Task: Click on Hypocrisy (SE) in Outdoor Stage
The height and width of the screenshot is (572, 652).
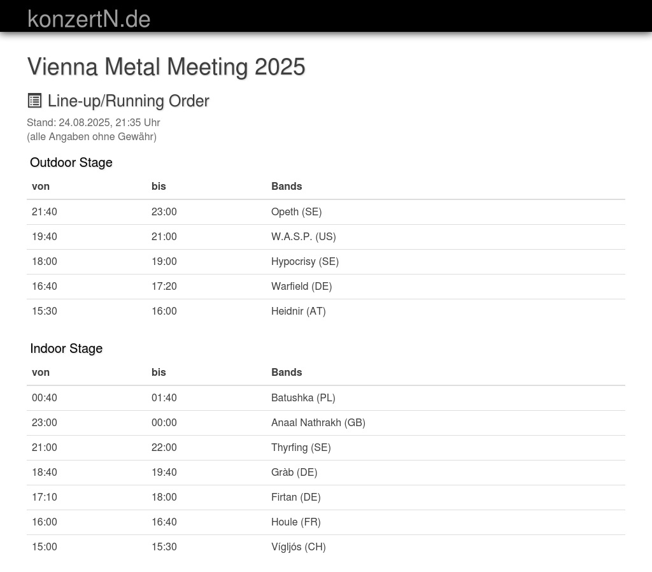Action: pos(304,262)
